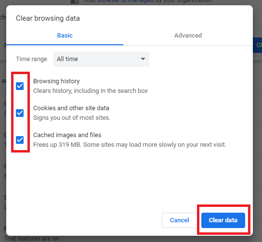Viewport: 262px width, 242px height.
Task: Click the blue button behind the dialog's right edge
Action: [258, 45]
